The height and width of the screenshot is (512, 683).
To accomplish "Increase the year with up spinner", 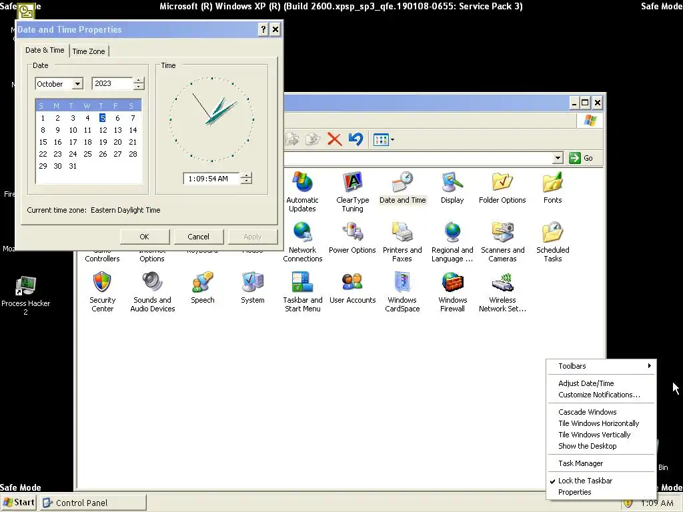I will point(139,81).
